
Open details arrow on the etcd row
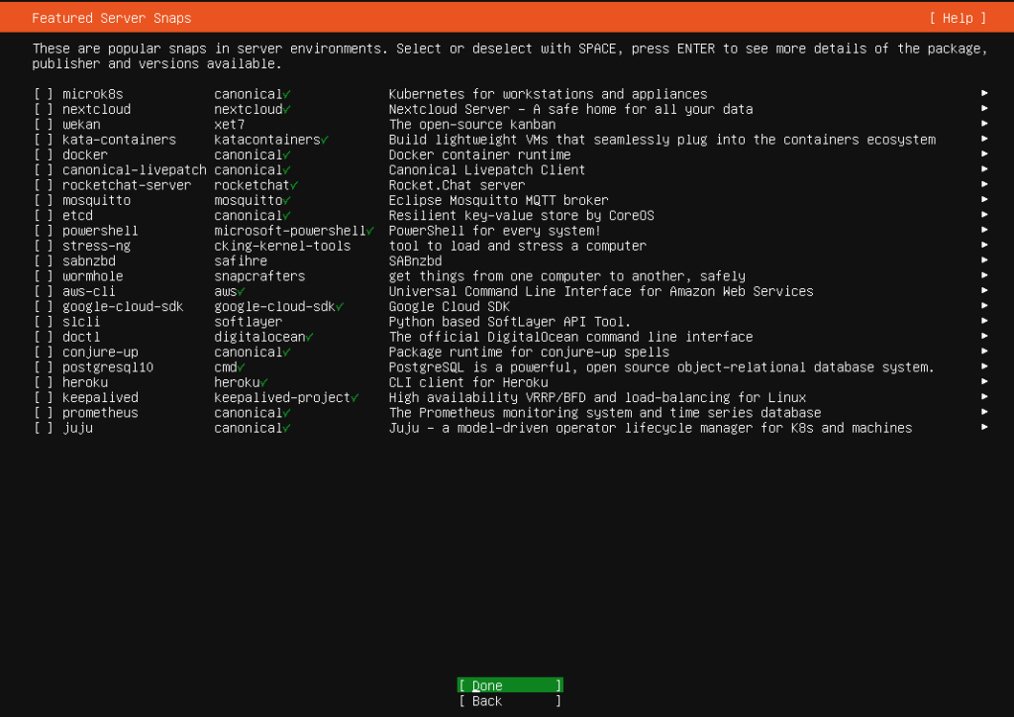tap(984, 215)
